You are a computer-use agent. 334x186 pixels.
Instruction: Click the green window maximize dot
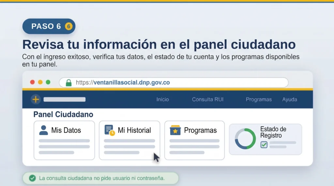click(x=48, y=82)
